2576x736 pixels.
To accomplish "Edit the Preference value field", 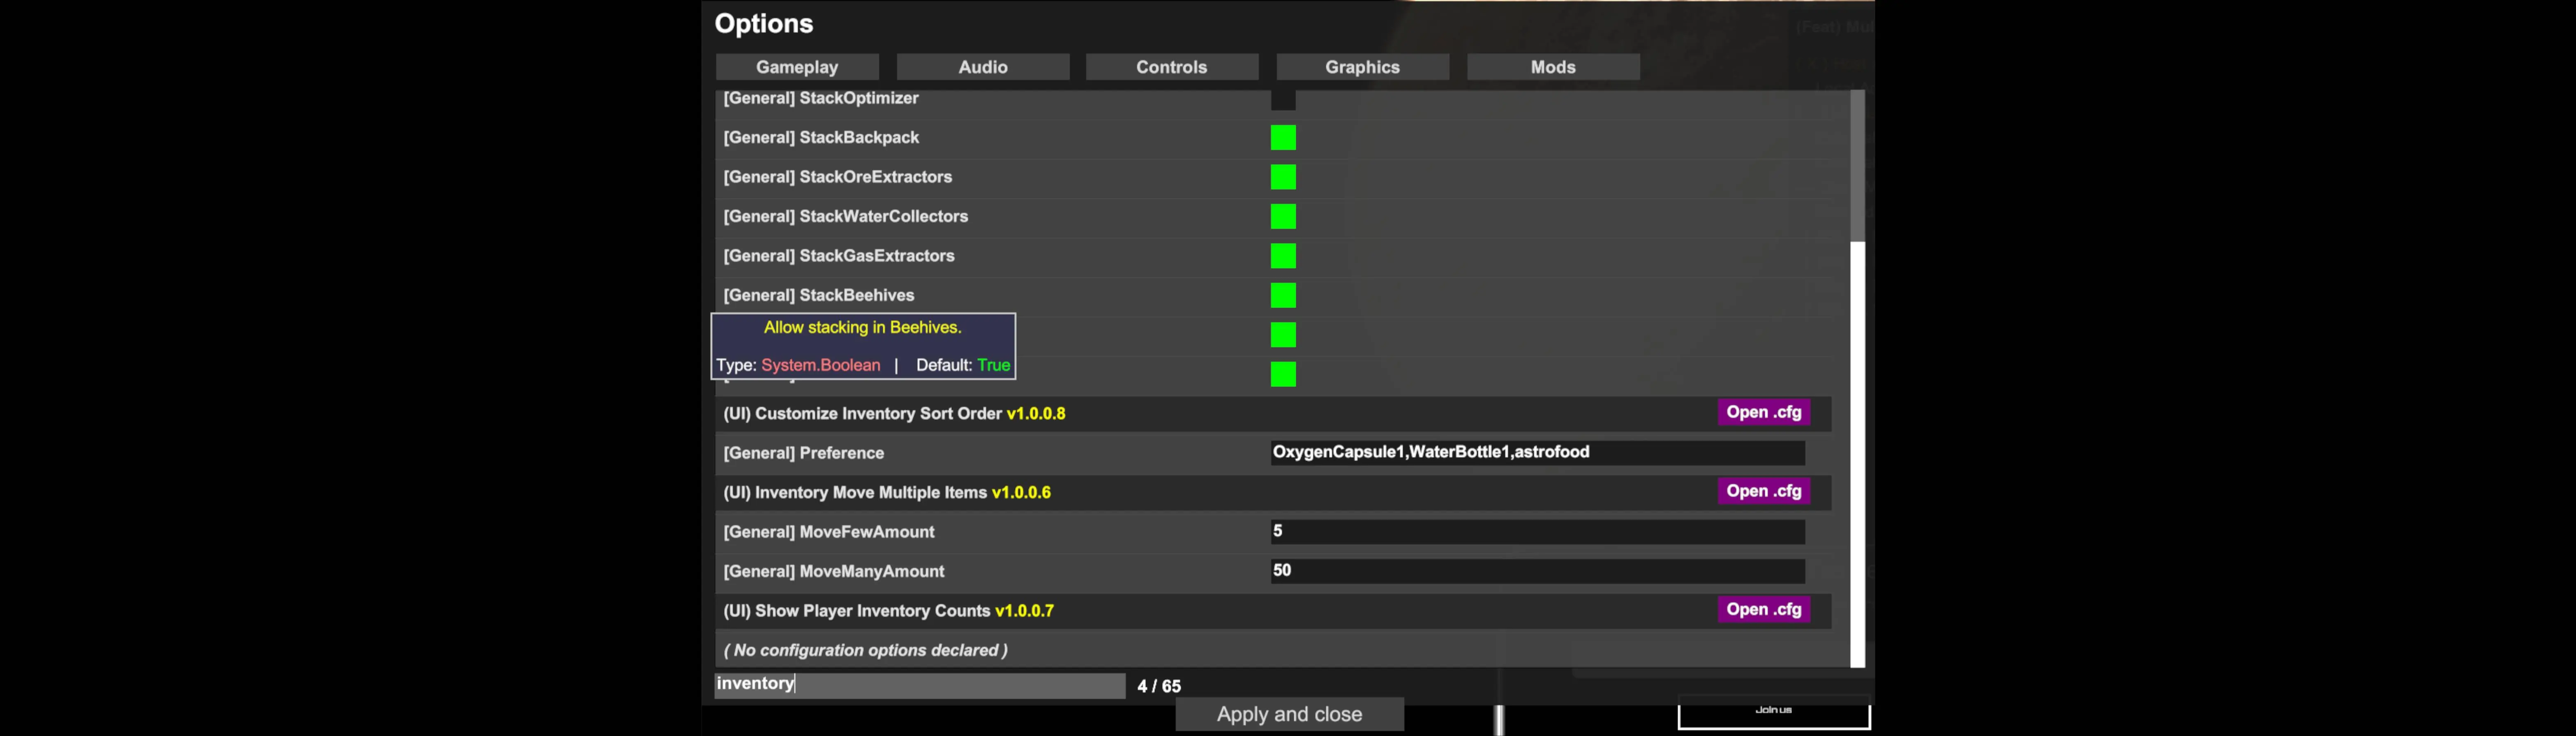I will click(x=1537, y=452).
